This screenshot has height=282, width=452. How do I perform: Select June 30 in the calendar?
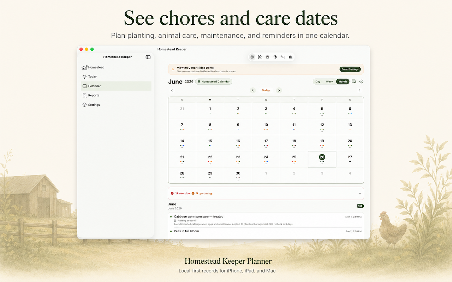click(238, 175)
